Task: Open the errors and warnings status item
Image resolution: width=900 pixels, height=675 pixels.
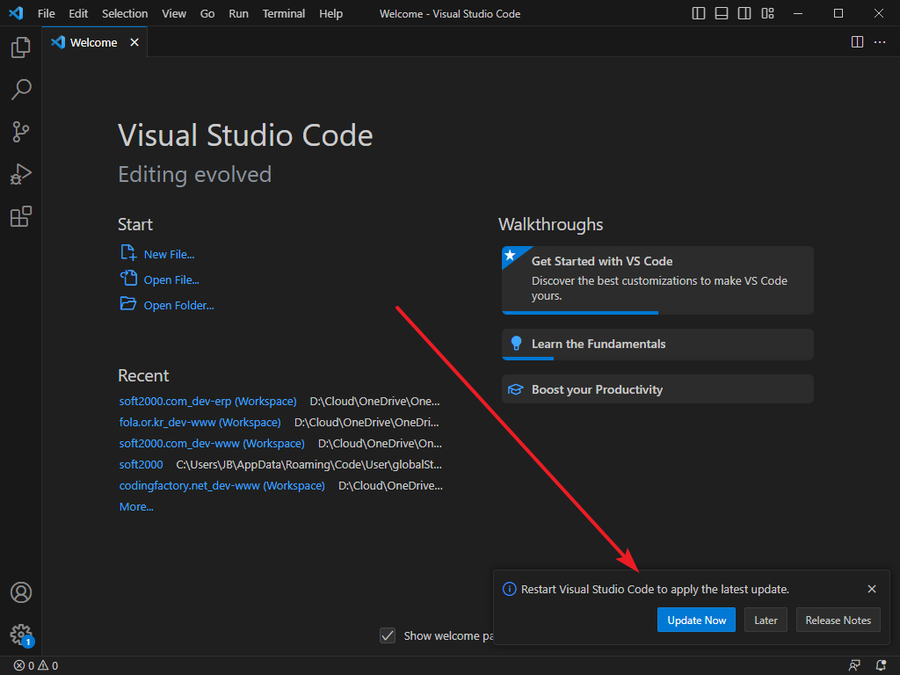Action: click(x=36, y=666)
